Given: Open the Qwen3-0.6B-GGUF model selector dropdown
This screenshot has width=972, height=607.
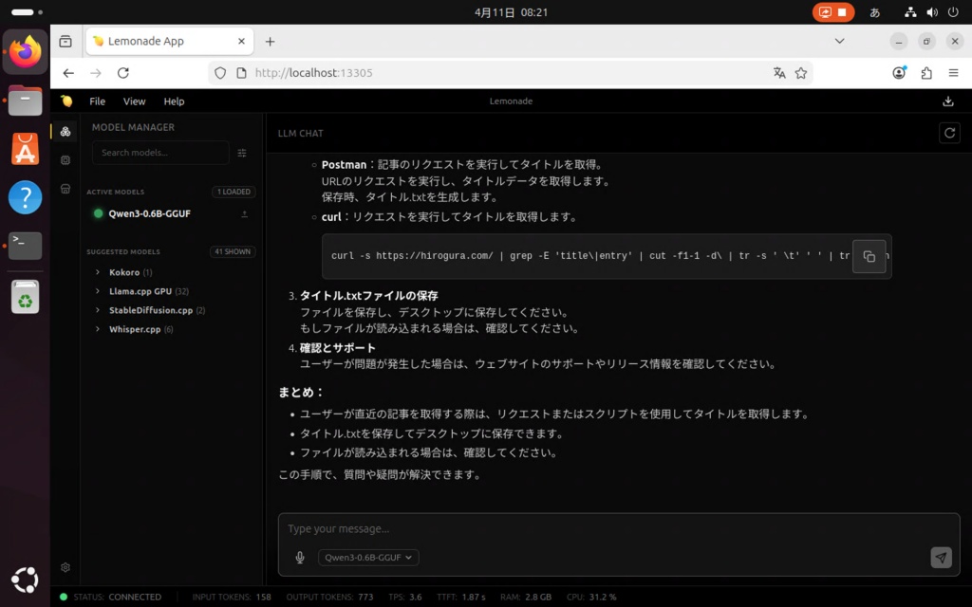Looking at the screenshot, I should (x=368, y=558).
